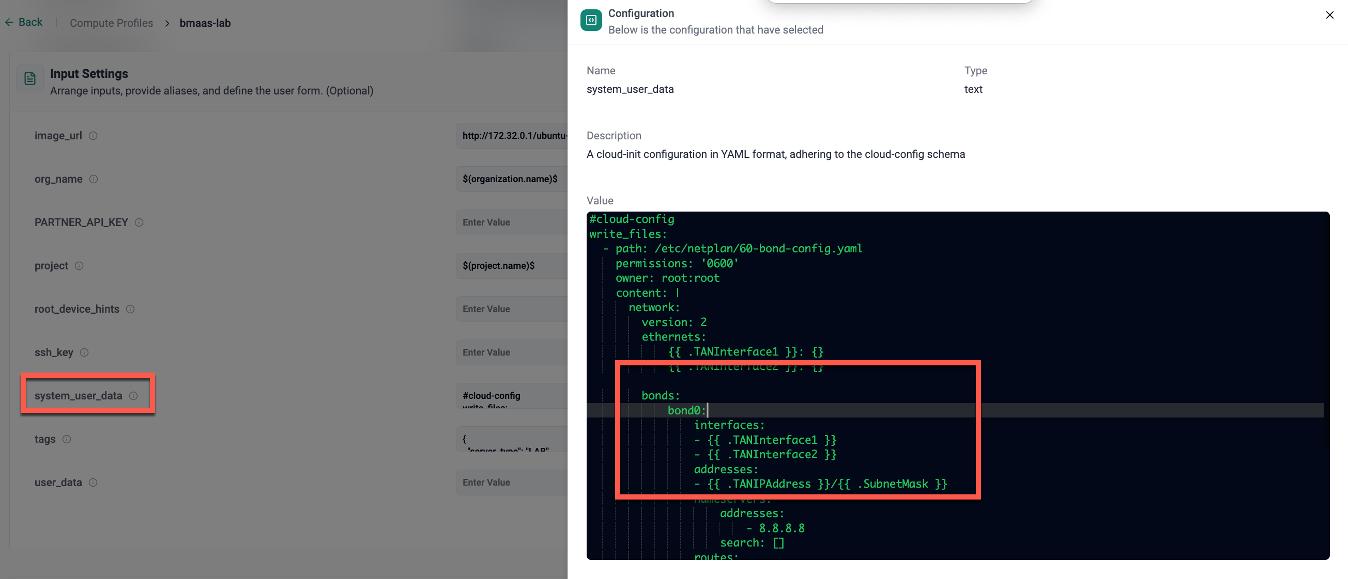Screen dimensions: 1348x579
Task: Open Compute Profiles breadcrumb
Action: tap(112, 23)
